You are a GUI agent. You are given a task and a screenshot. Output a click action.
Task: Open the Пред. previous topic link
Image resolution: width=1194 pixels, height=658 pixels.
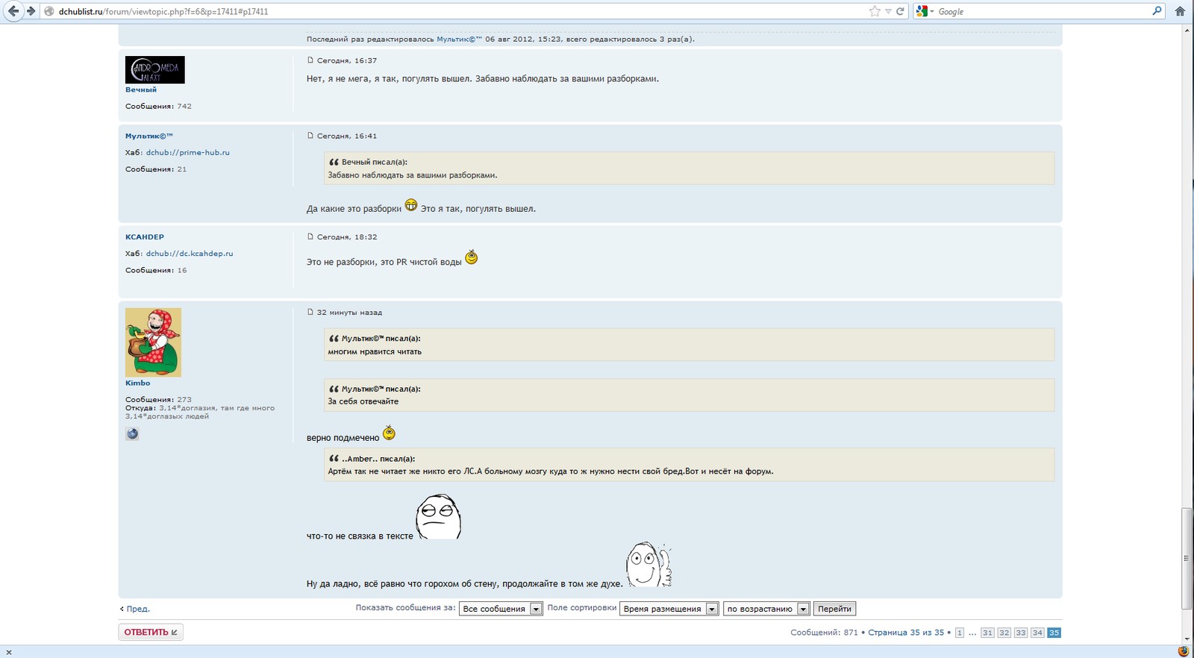click(137, 609)
